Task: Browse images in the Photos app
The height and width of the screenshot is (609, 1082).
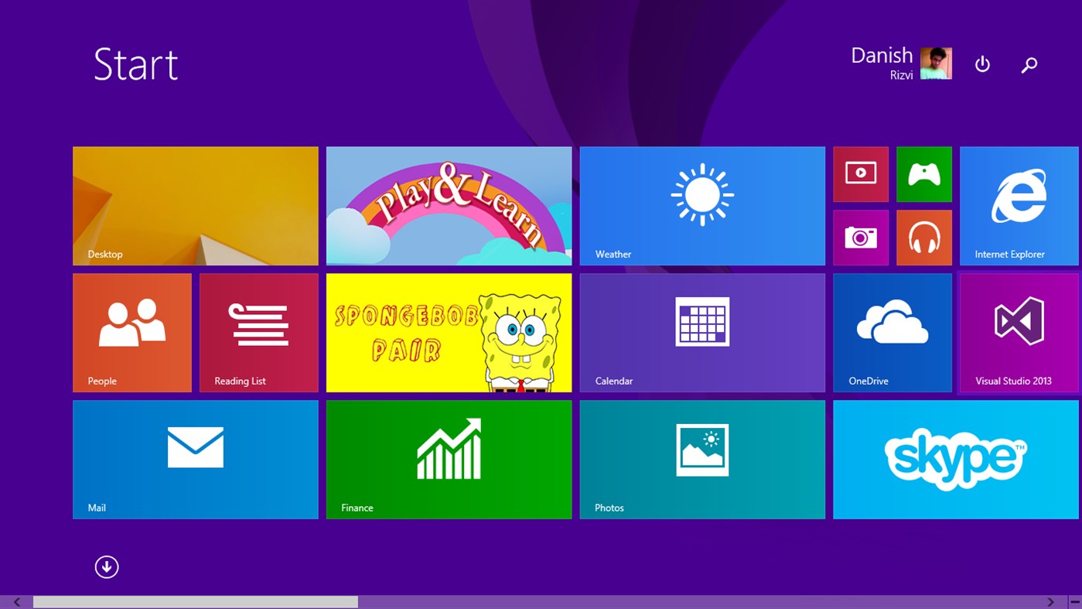Action: (701, 459)
